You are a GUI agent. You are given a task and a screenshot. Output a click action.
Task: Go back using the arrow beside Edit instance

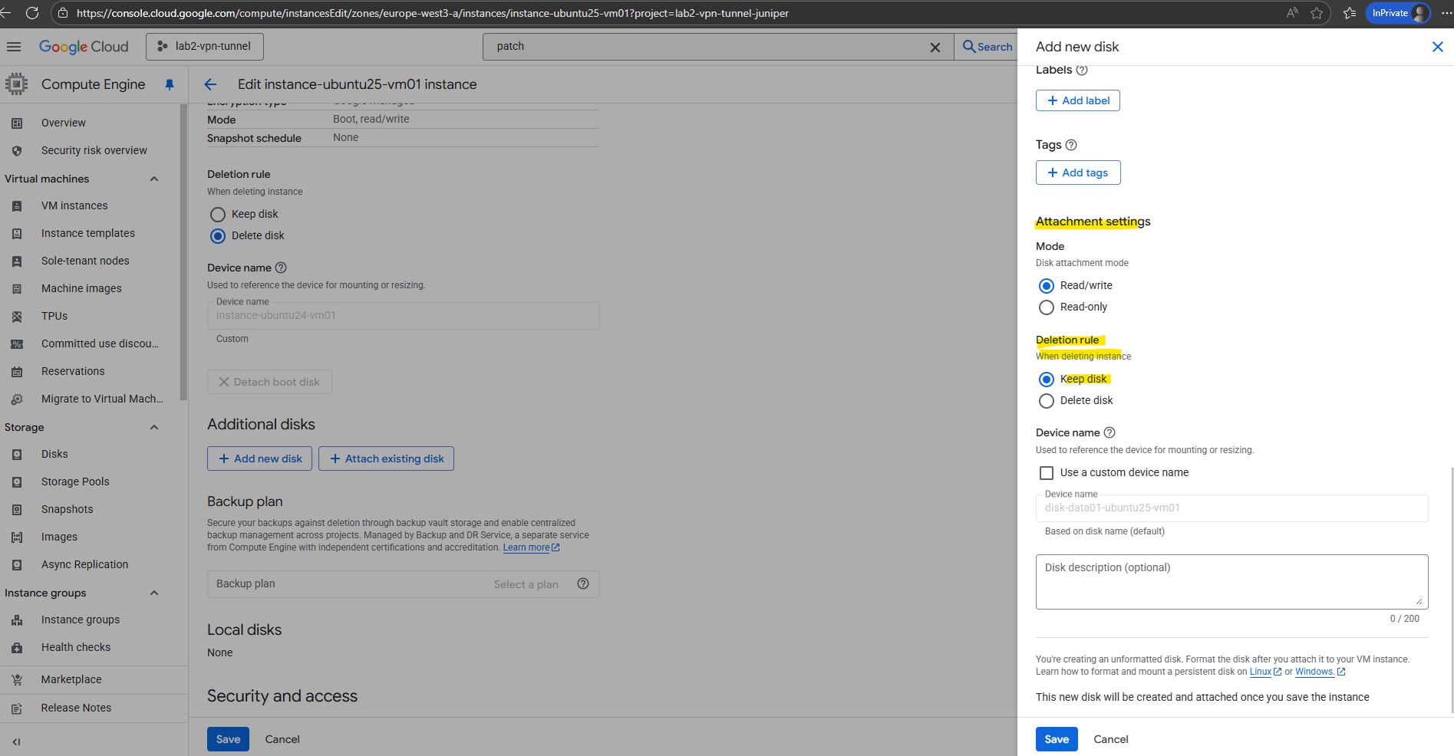pyautogui.click(x=210, y=84)
